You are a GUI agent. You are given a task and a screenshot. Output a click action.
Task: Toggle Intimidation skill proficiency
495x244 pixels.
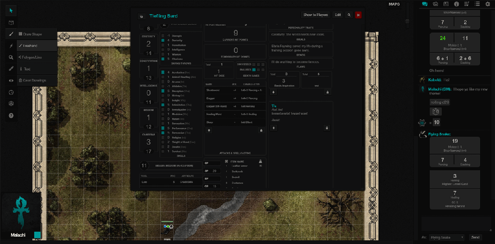[163, 105]
